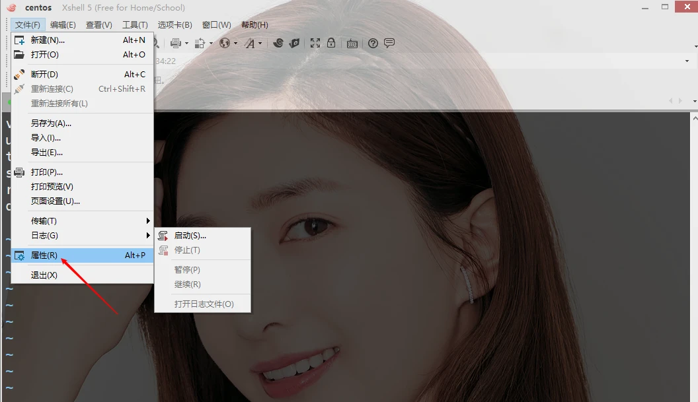
Task: Click the lock screen padlock icon
Action: click(x=331, y=43)
